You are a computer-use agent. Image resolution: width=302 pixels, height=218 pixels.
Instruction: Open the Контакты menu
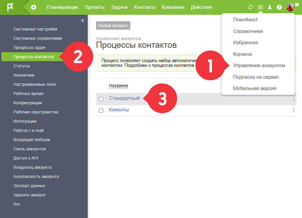point(144,7)
